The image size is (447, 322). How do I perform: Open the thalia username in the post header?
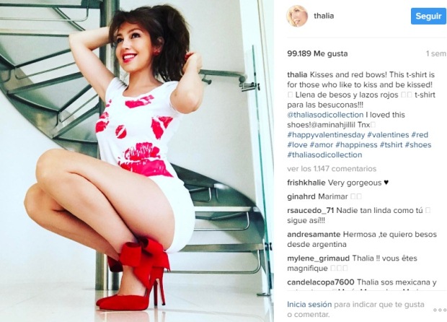point(324,16)
